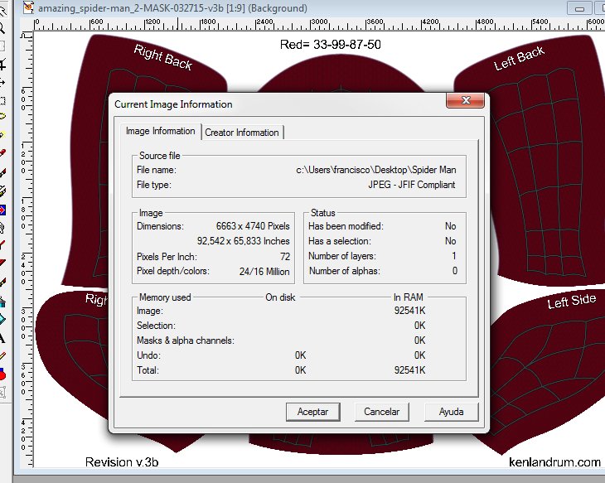
Task: Click the Cancelar button
Action: tap(381, 412)
